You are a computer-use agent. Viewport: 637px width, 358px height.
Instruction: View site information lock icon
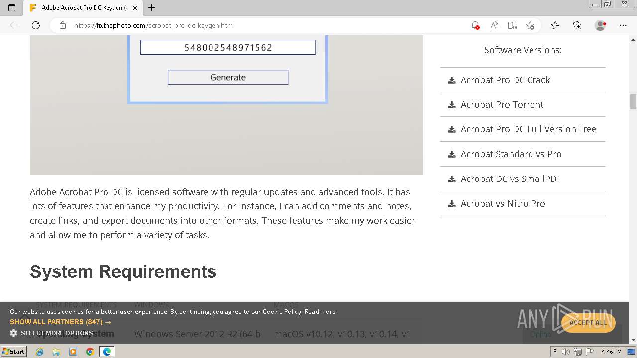[x=63, y=25]
